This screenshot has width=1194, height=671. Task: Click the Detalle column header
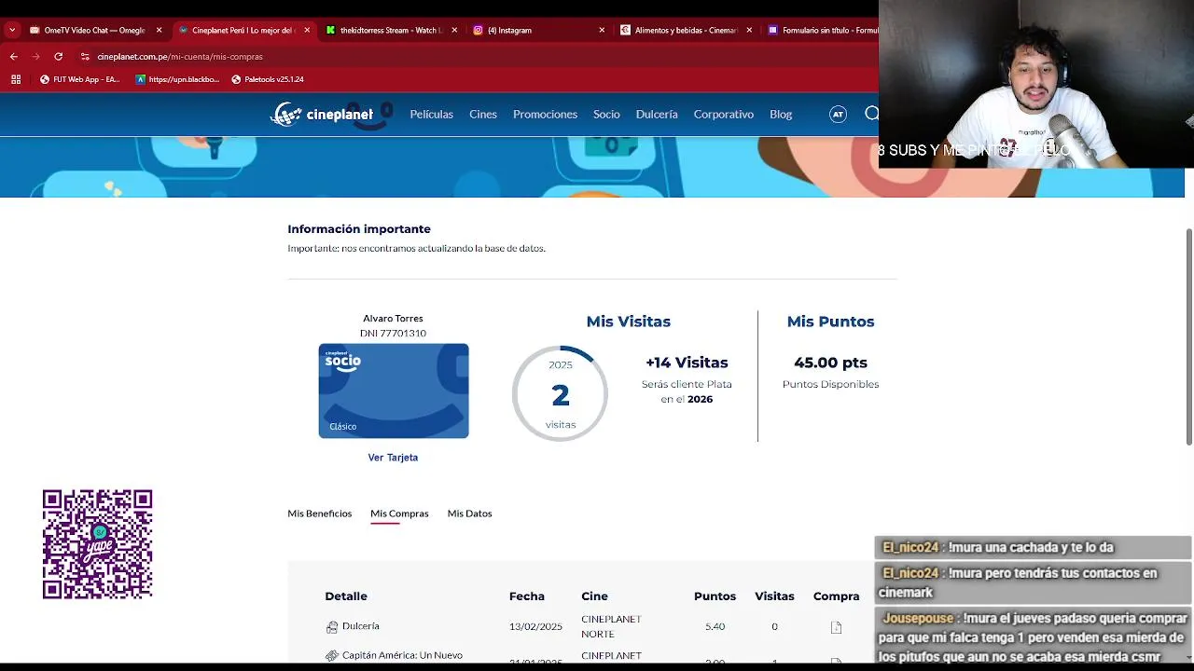coord(346,596)
